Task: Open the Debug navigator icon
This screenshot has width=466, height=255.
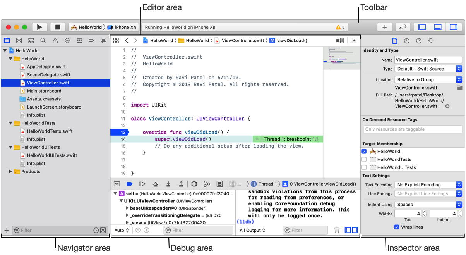Action: tap(79, 40)
